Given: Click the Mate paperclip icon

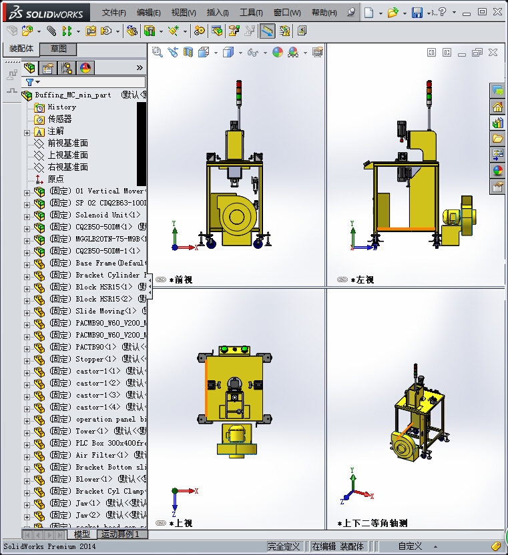Looking at the screenshot, I should click(x=51, y=31).
